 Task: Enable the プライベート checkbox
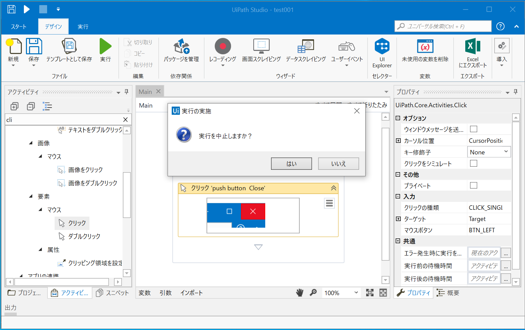click(473, 185)
